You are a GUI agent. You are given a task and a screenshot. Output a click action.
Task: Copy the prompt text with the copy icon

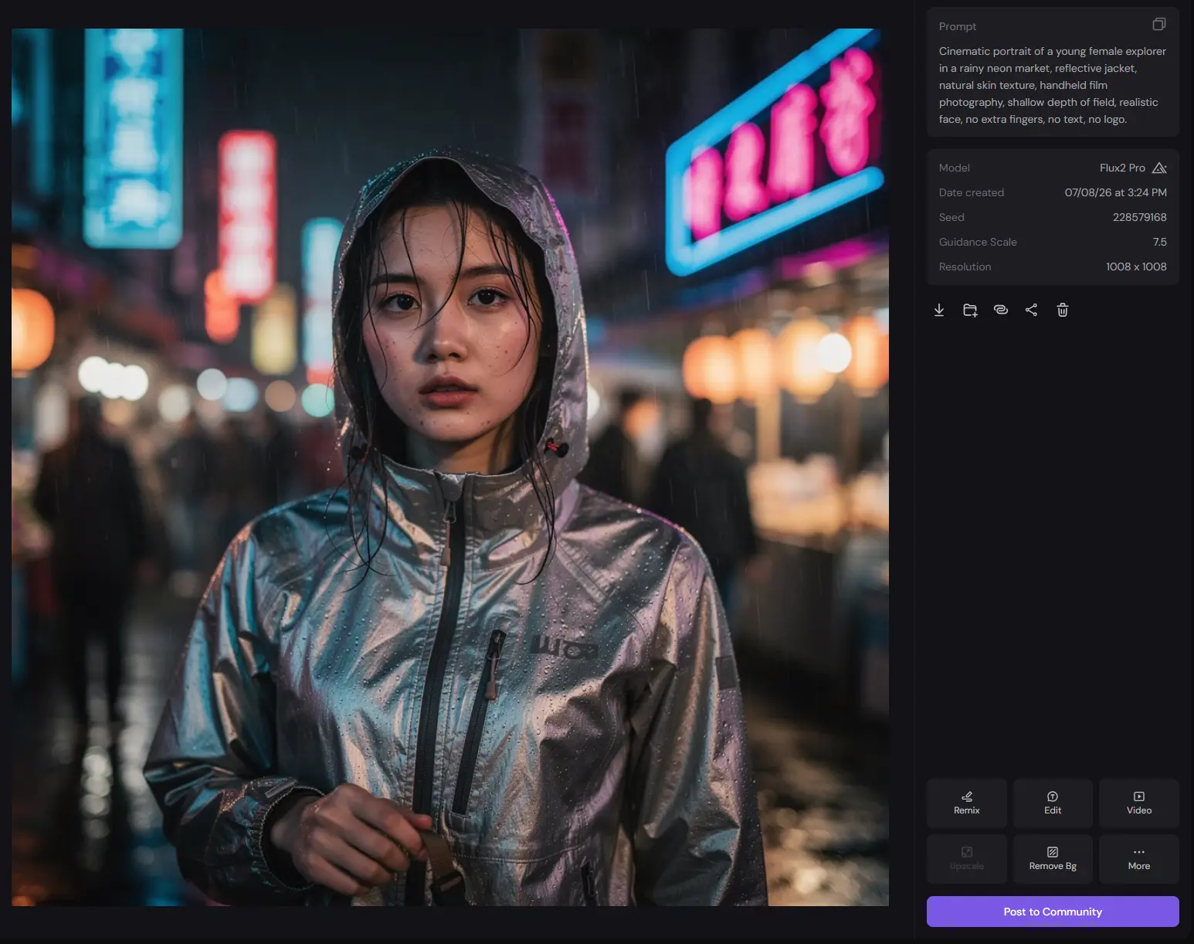(1158, 25)
